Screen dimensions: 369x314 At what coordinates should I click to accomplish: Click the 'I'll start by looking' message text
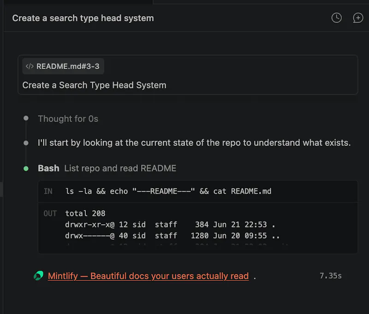click(194, 143)
